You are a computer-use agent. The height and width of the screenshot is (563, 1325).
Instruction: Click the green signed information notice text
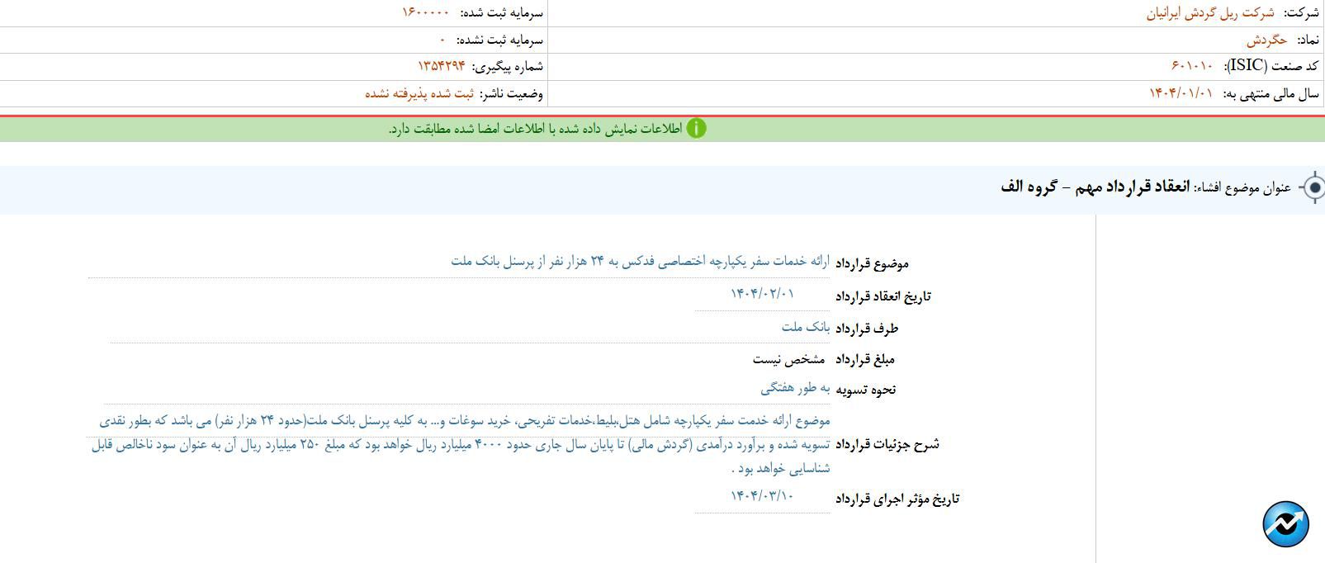pyautogui.click(x=535, y=129)
